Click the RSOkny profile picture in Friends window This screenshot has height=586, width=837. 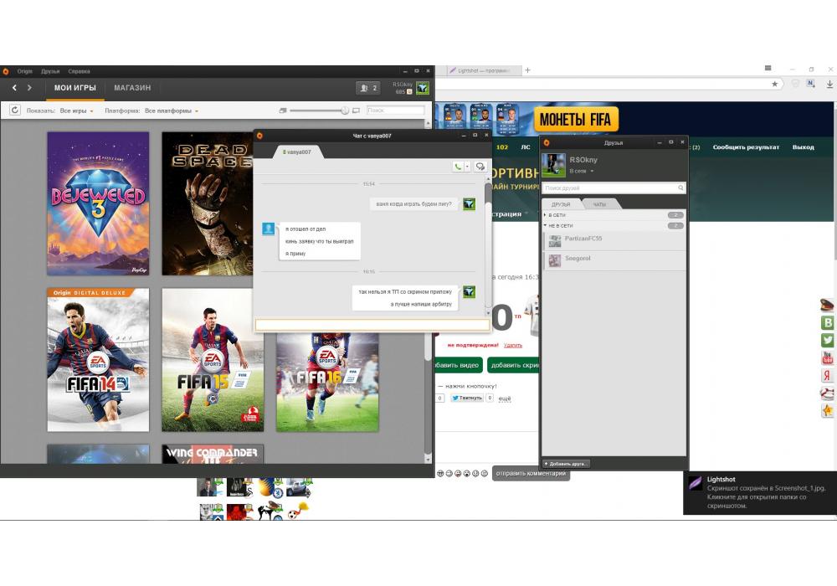pos(553,165)
